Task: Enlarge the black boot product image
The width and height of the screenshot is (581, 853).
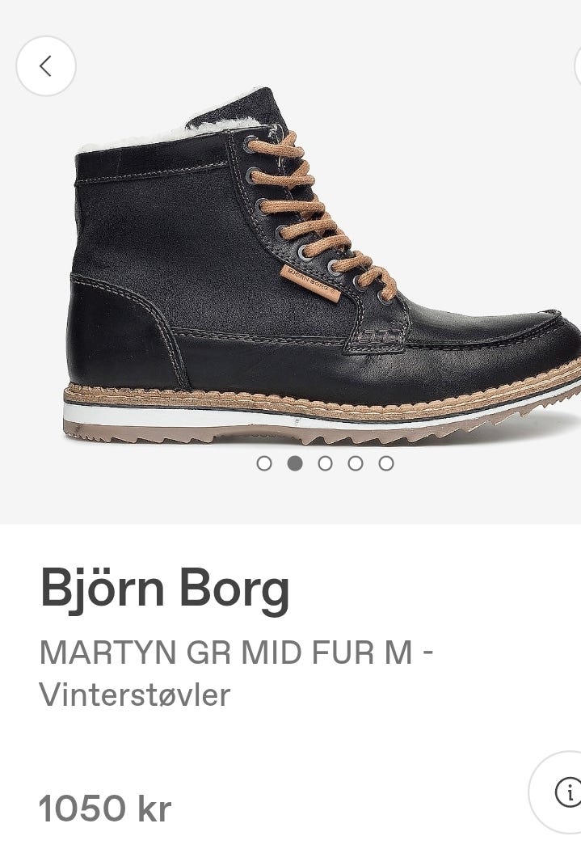Action: [x=323, y=267]
